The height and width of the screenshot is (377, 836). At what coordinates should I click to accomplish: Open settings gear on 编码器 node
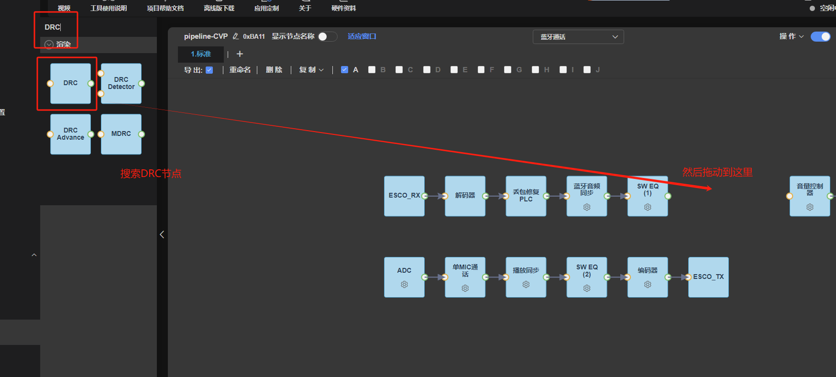tap(648, 285)
